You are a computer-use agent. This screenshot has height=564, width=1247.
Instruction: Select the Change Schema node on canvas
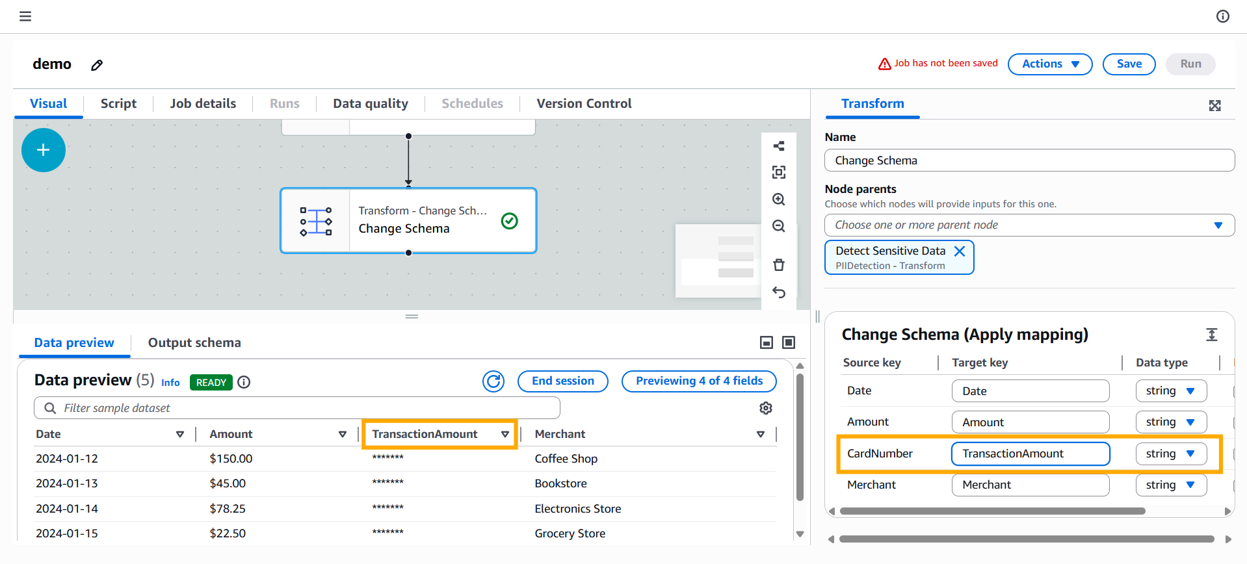click(x=408, y=220)
